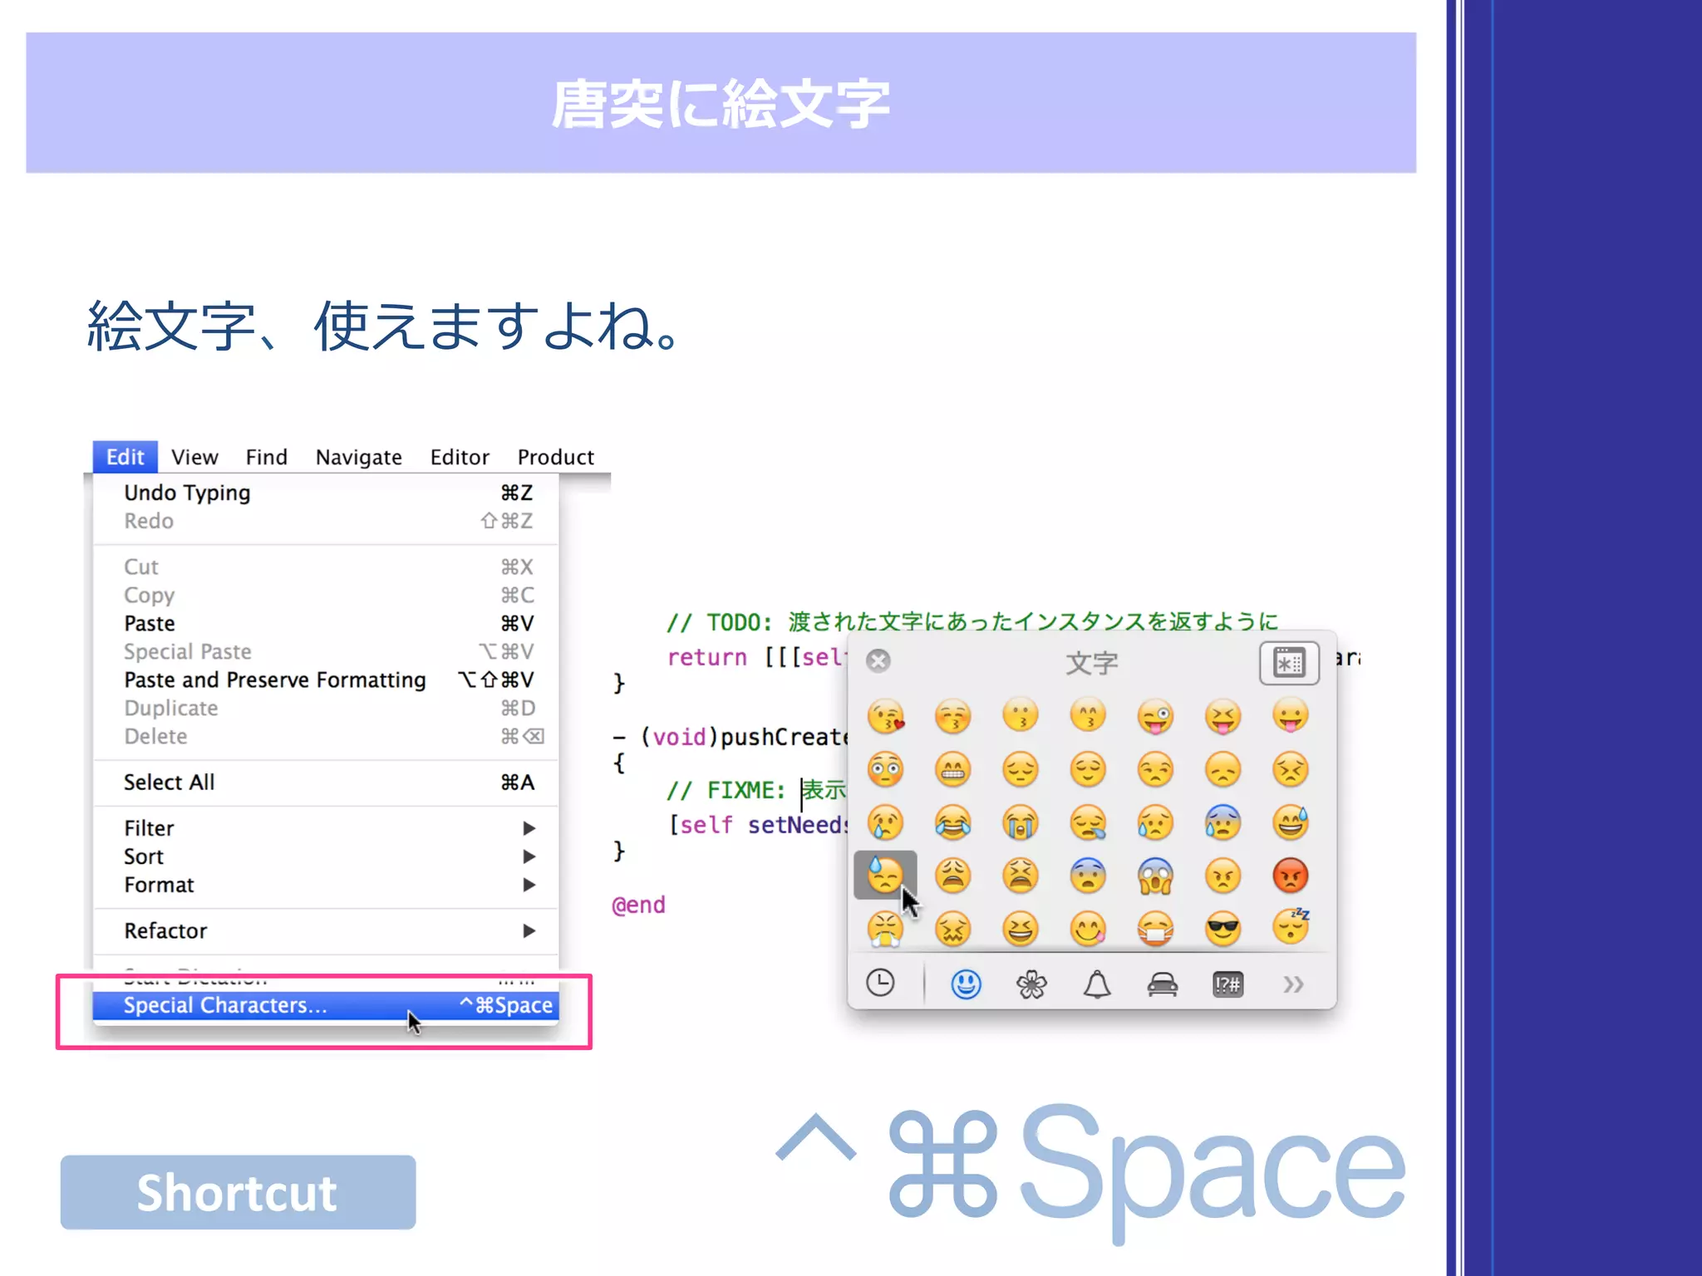Open the Editor menu
1702x1276 pixels.
coord(460,458)
